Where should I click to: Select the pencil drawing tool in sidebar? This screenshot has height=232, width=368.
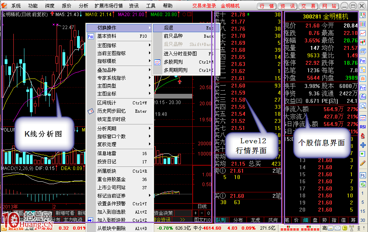[x=363, y=163]
